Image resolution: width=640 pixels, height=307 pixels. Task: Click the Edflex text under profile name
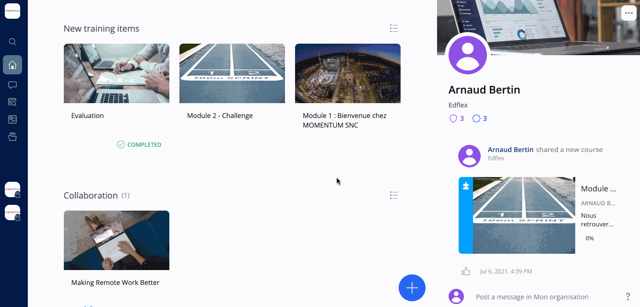458,105
